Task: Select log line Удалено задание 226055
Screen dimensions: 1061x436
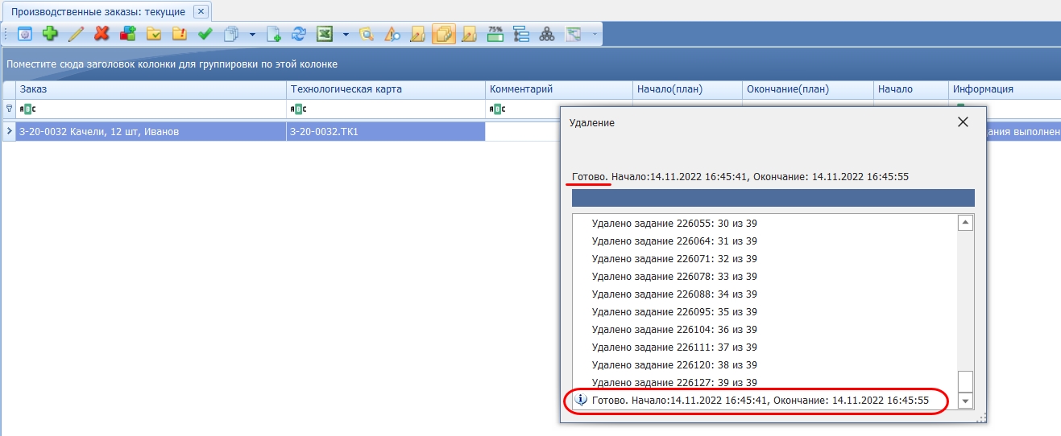Action: click(674, 223)
